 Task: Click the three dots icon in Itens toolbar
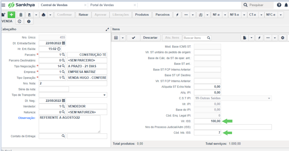[268, 38]
